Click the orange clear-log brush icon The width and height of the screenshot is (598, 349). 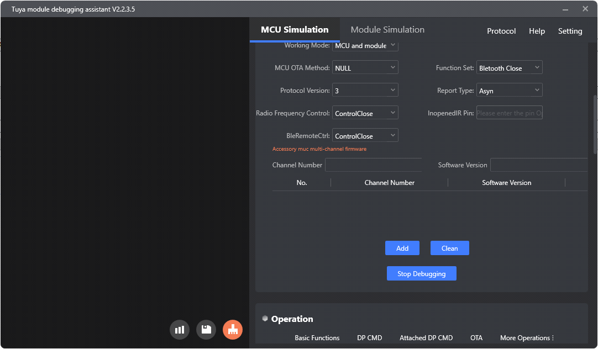[232, 330]
